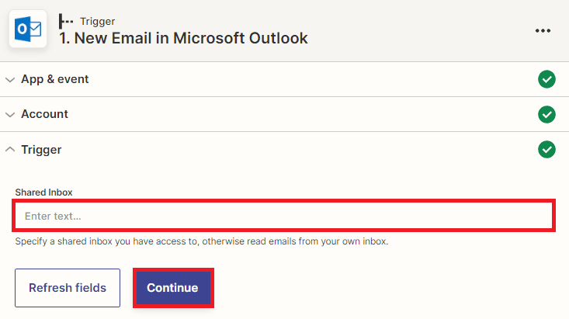Collapse the Trigger section chevron
The height and width of the screenshot is (319, 569).
pos(10,149)
